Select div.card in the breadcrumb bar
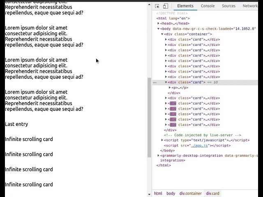 click(212, 193)
